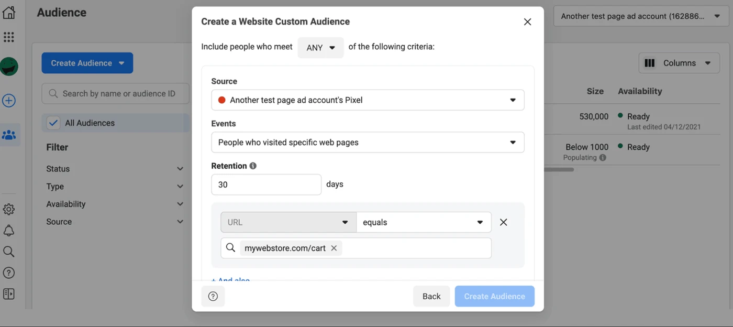
Task: Open the help question mark in sidebar
Action: click(x=9, y=273)
